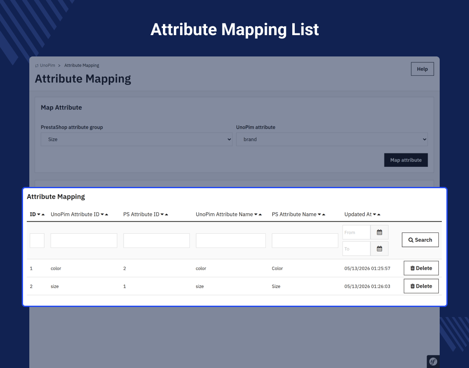Sort by UnoPim Attribute ID column
This screenshot has height=368, width=469.
(x=79, y=215)
